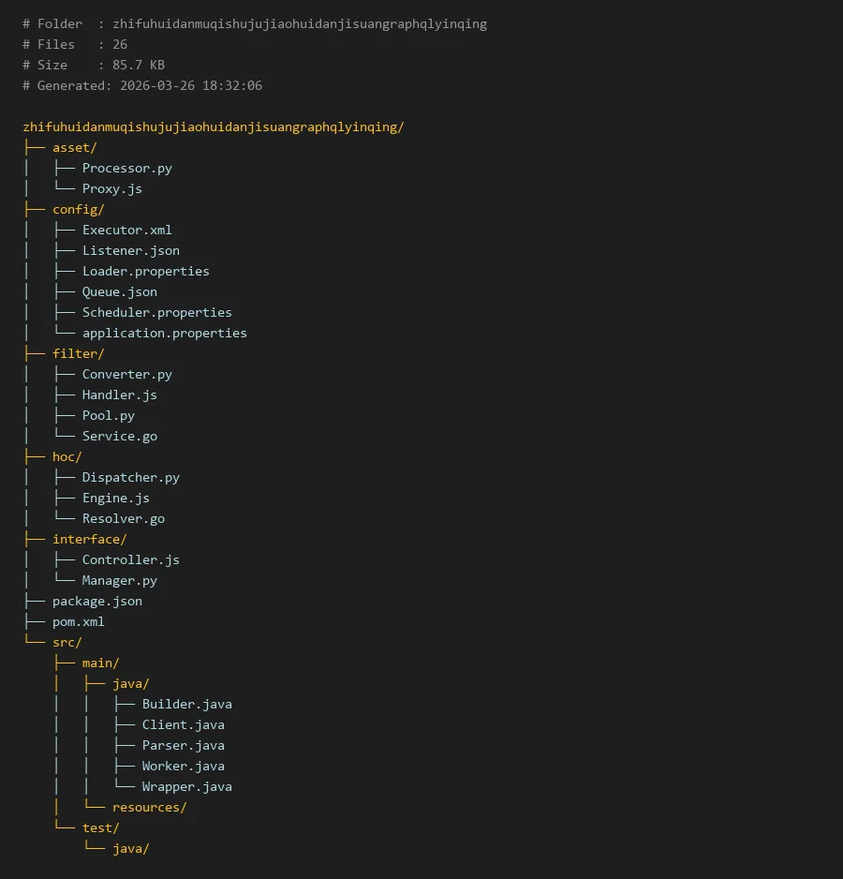Click the asset/ folder entry
This screenshot has width=843, height=879.
(74, 147)
